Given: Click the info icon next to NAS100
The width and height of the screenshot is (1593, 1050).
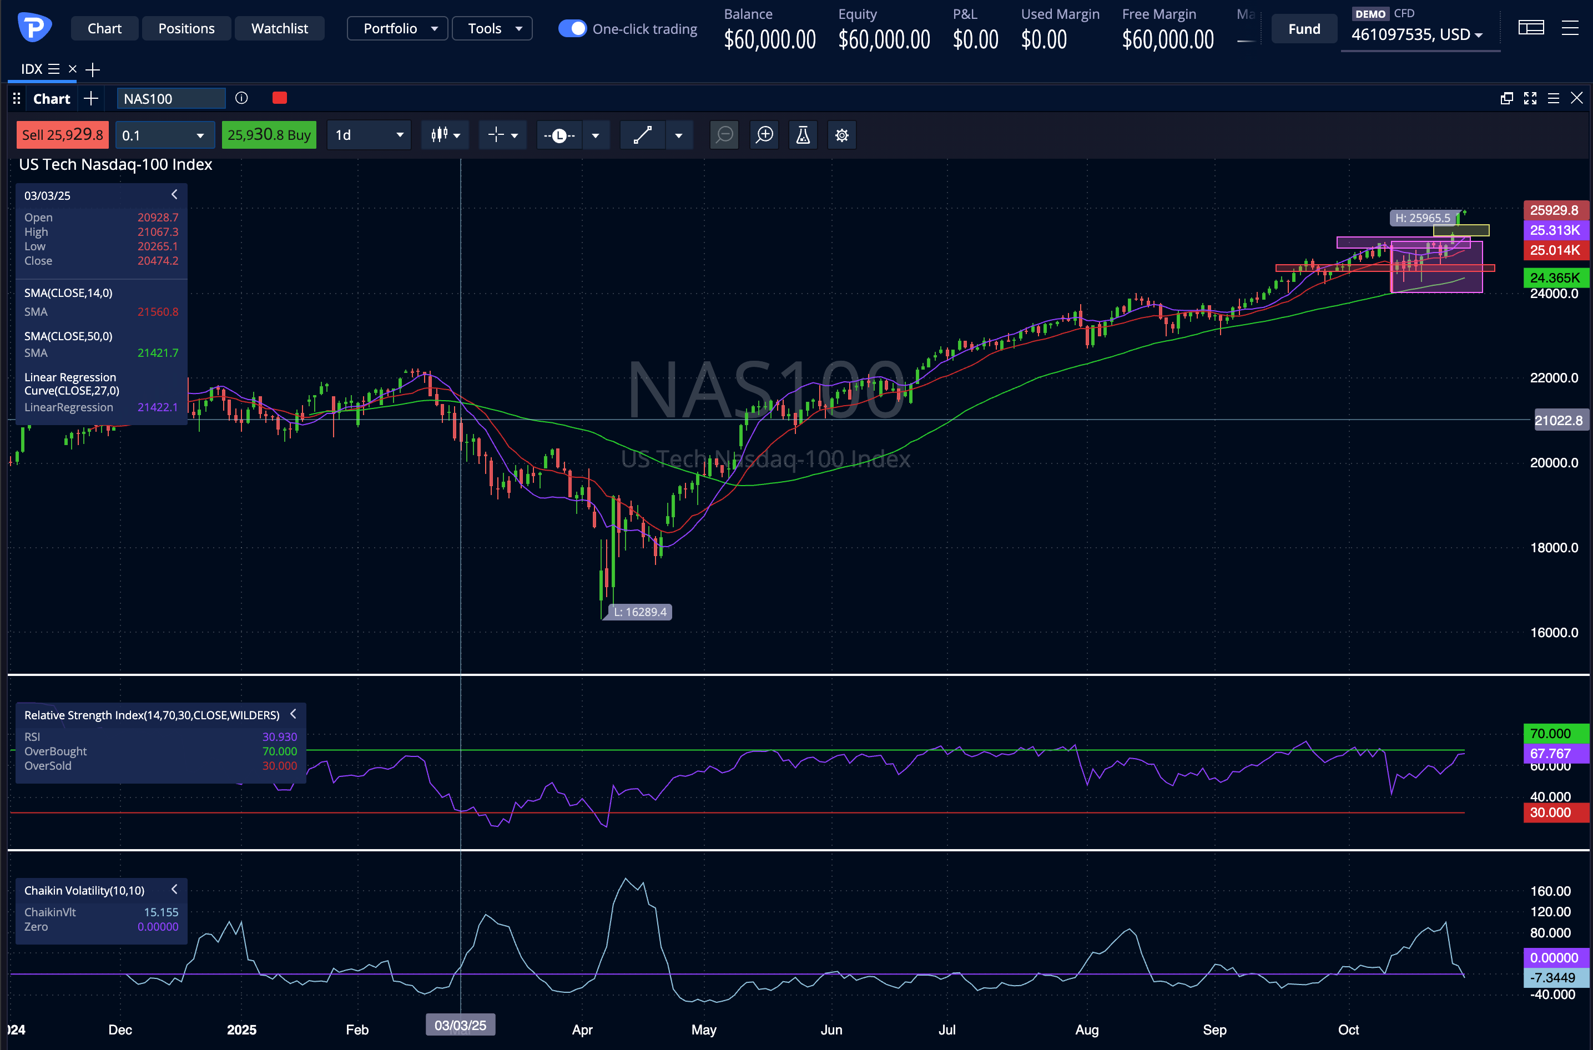Looking at the screenshot, I should click(241, 98).
